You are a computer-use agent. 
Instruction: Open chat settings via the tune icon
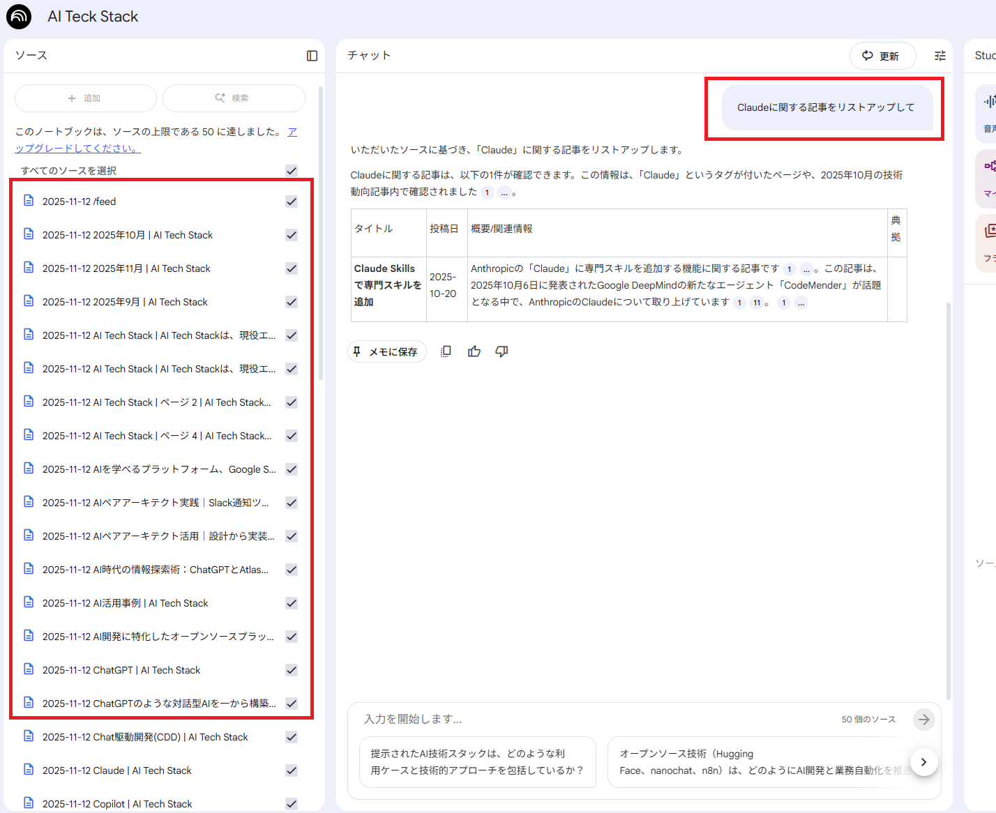pyautogui.click(x=940, y=56)
